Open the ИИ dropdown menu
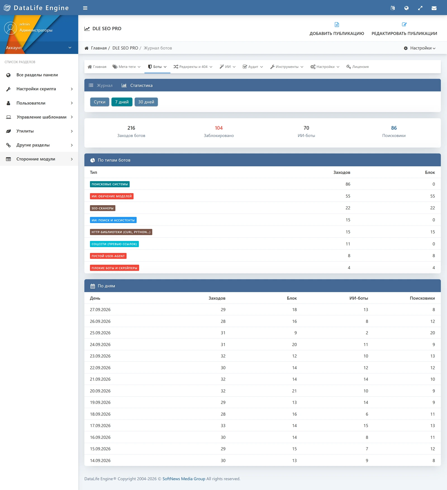Screen dimensions: 447x490 coord(227,67)
